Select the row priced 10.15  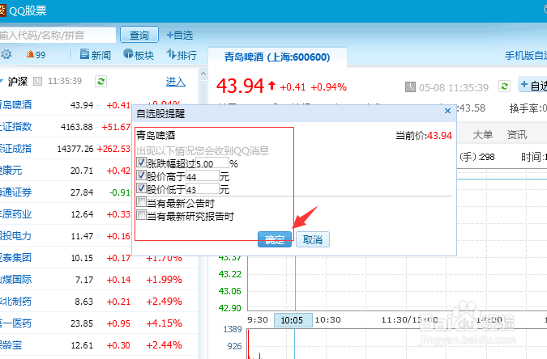tap(99, 258)
